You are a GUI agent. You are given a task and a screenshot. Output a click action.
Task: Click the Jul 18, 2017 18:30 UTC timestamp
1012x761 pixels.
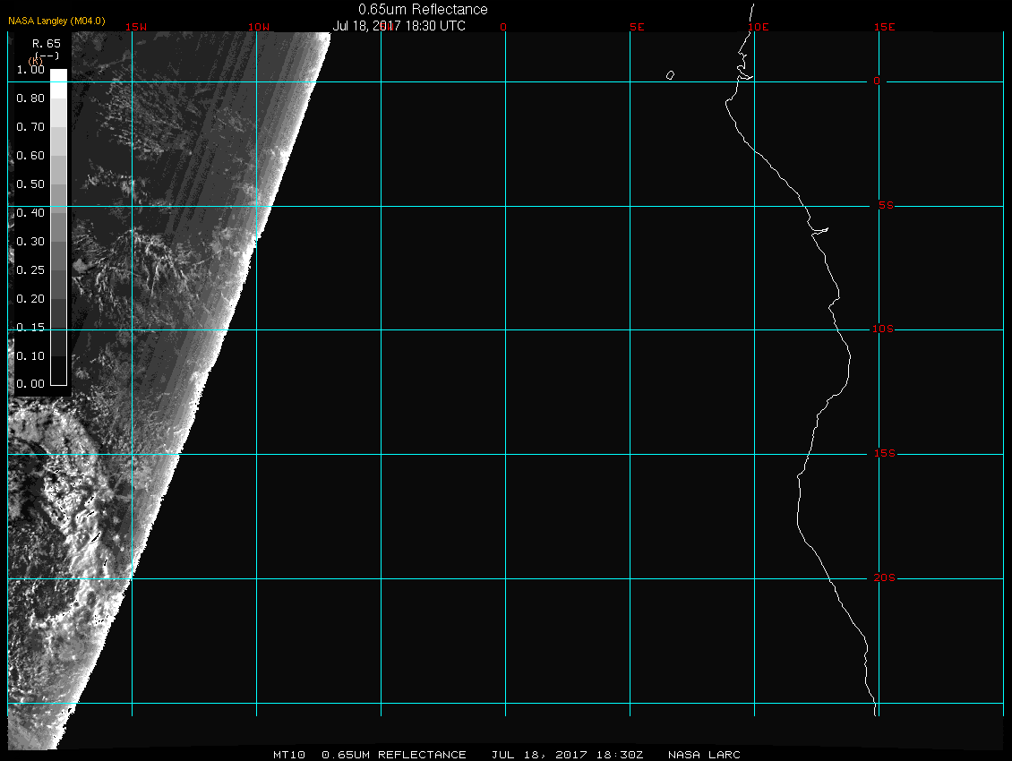(399, 26)
